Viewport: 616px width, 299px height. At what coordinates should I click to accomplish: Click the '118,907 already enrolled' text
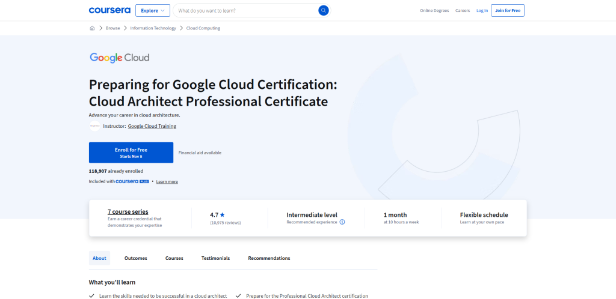pos(116,171)
